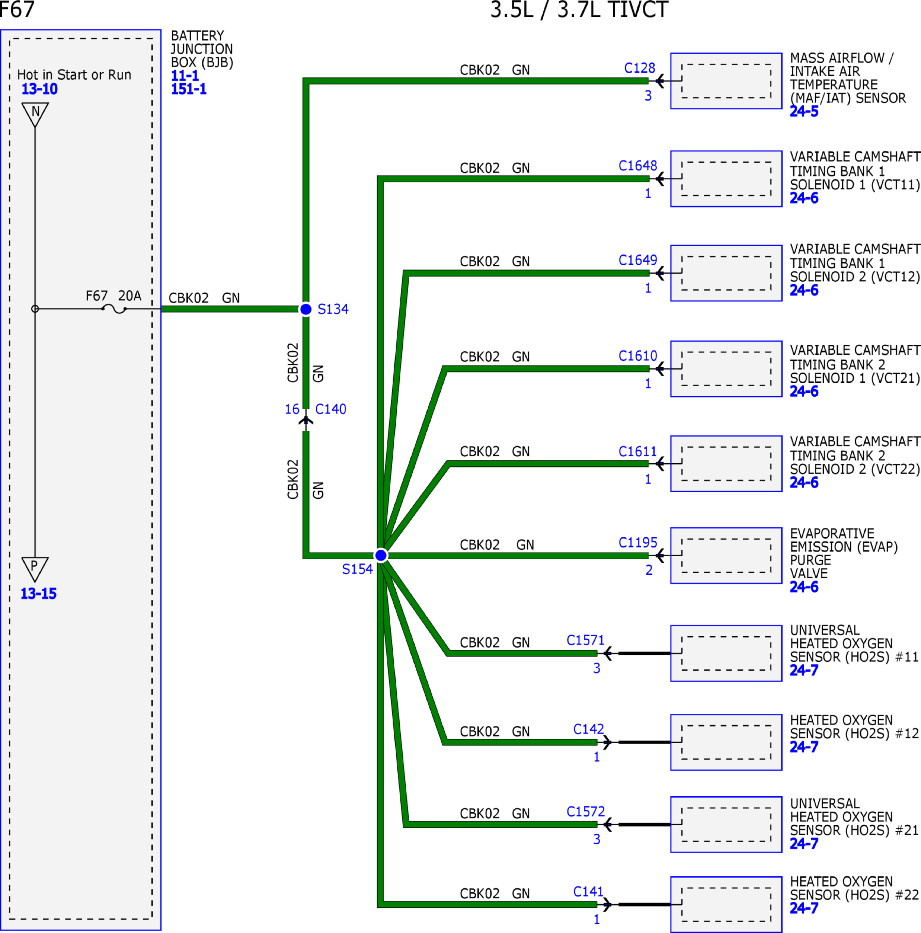The width and height of the screenshot is (921, 933).
Task: Follow the 151-1 reference link
Action: 189,89
